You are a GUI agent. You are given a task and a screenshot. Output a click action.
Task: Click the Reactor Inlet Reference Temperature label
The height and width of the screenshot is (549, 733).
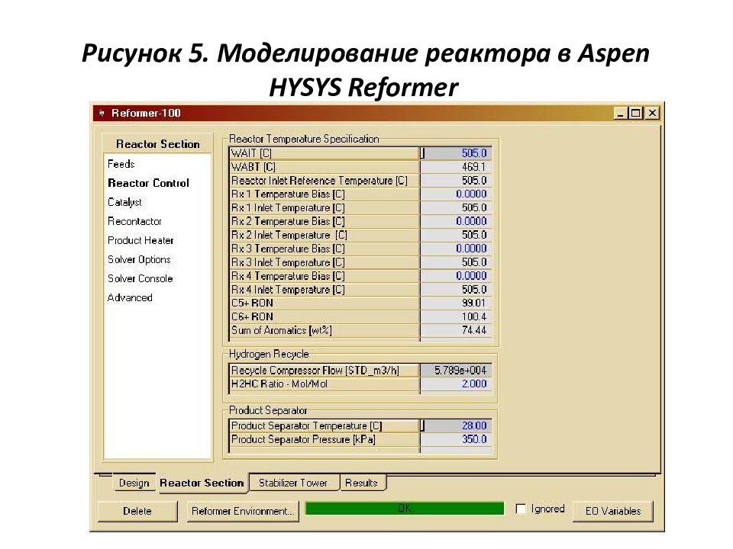click(319, 180)
